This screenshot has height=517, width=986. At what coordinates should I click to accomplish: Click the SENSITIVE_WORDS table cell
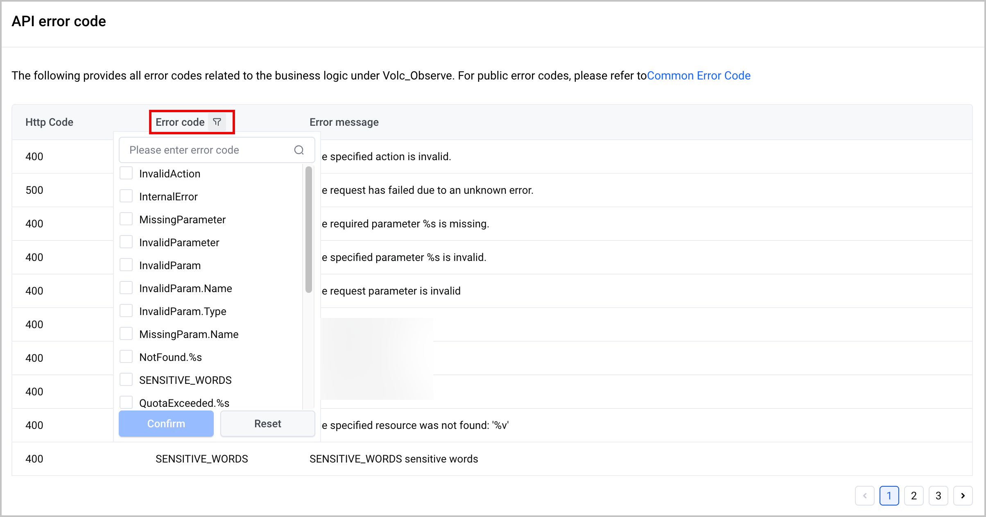pos(202,459)
